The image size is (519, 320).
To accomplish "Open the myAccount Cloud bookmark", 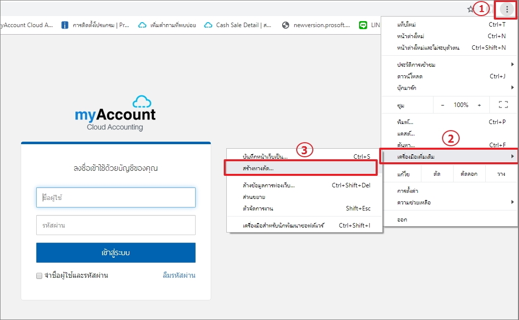I will 27,25.
